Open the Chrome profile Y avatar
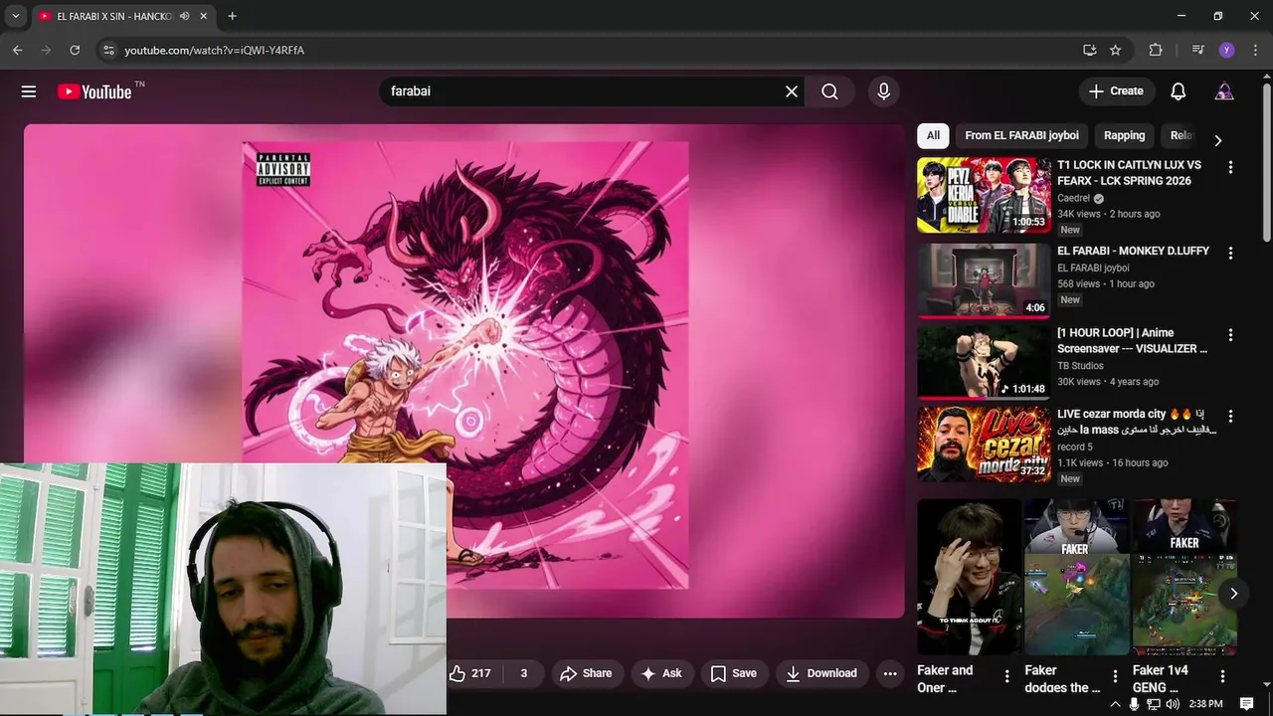This screenshot has height=716, width=1273. 1226,50
